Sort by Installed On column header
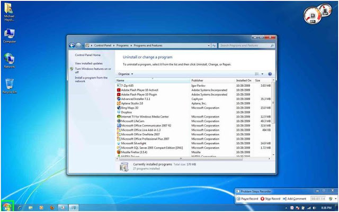 point(244,80)
